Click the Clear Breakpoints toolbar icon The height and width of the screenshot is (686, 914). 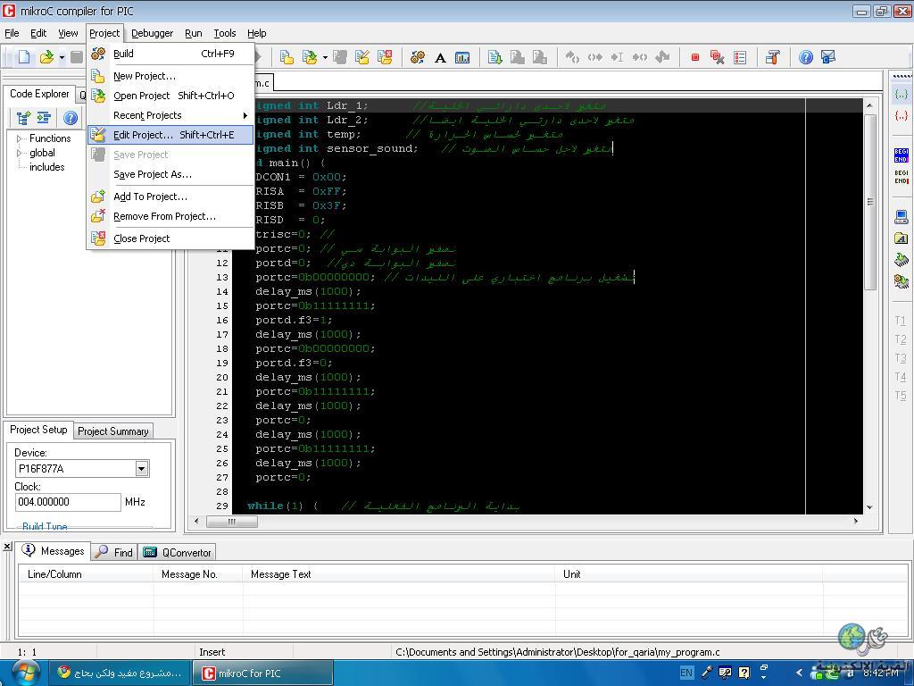[717, 56]
